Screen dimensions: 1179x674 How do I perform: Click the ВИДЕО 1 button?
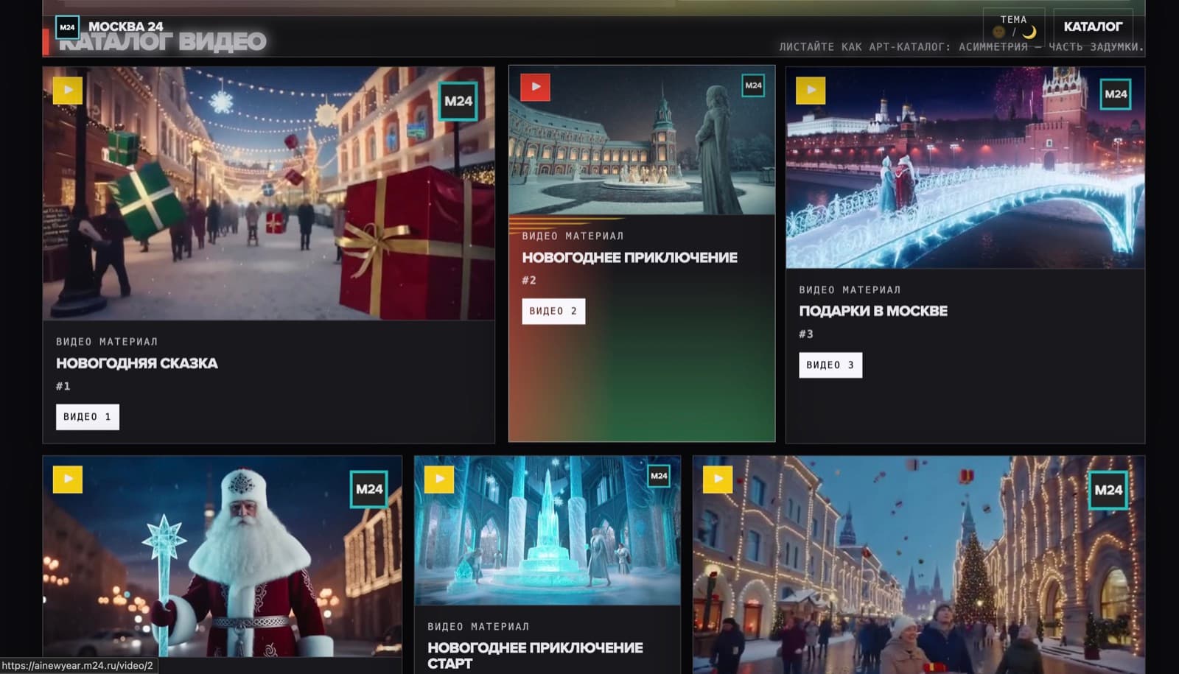88,417
